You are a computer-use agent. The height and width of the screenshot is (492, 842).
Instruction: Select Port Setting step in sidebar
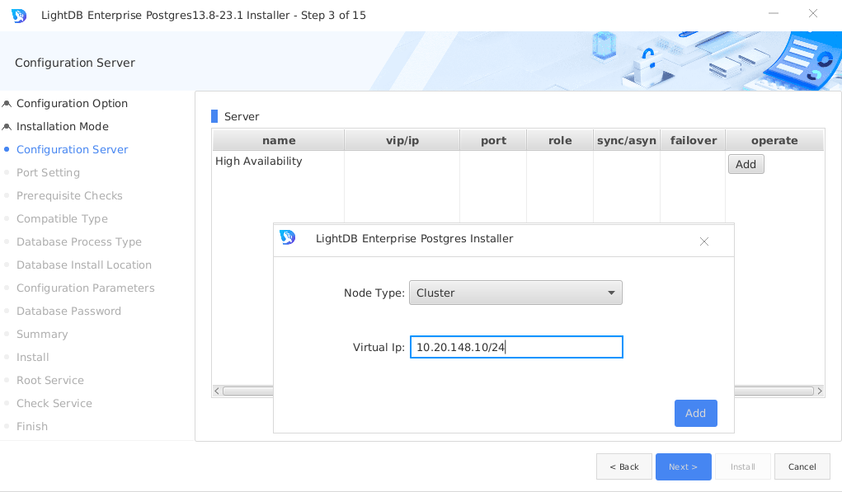(48, 173)
